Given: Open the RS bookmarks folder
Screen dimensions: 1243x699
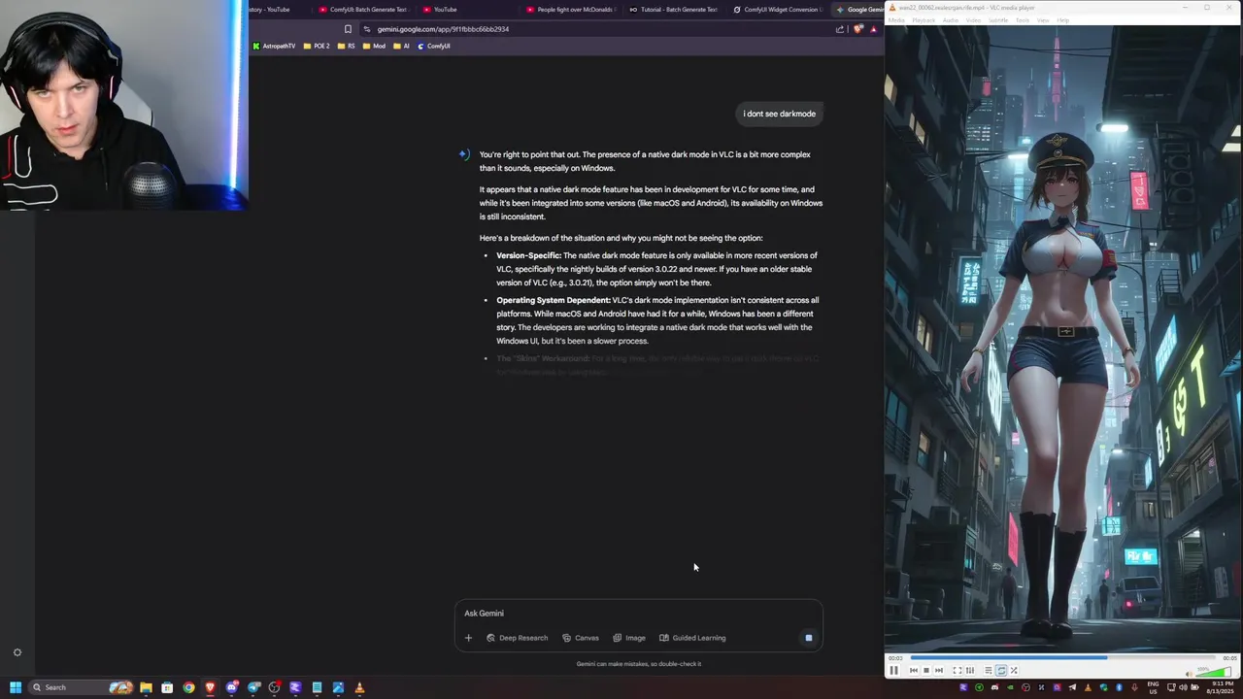Looking at the screenshot, I should 347,46.
